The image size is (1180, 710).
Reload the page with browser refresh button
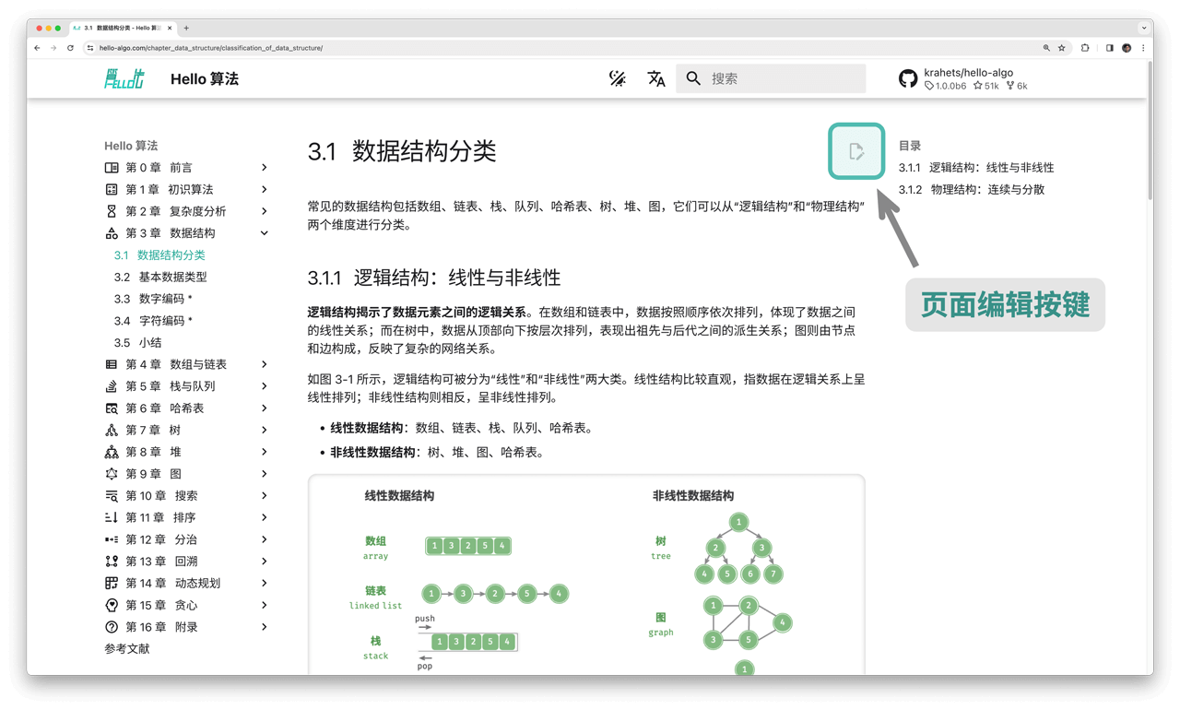(x=70, y=48)
